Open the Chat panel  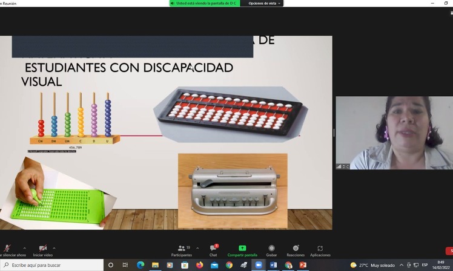(x=213, y=250)
